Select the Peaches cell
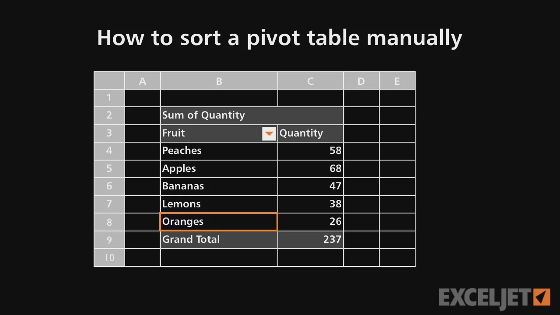Viewport: 560px width, 315px height. [219, 151]
